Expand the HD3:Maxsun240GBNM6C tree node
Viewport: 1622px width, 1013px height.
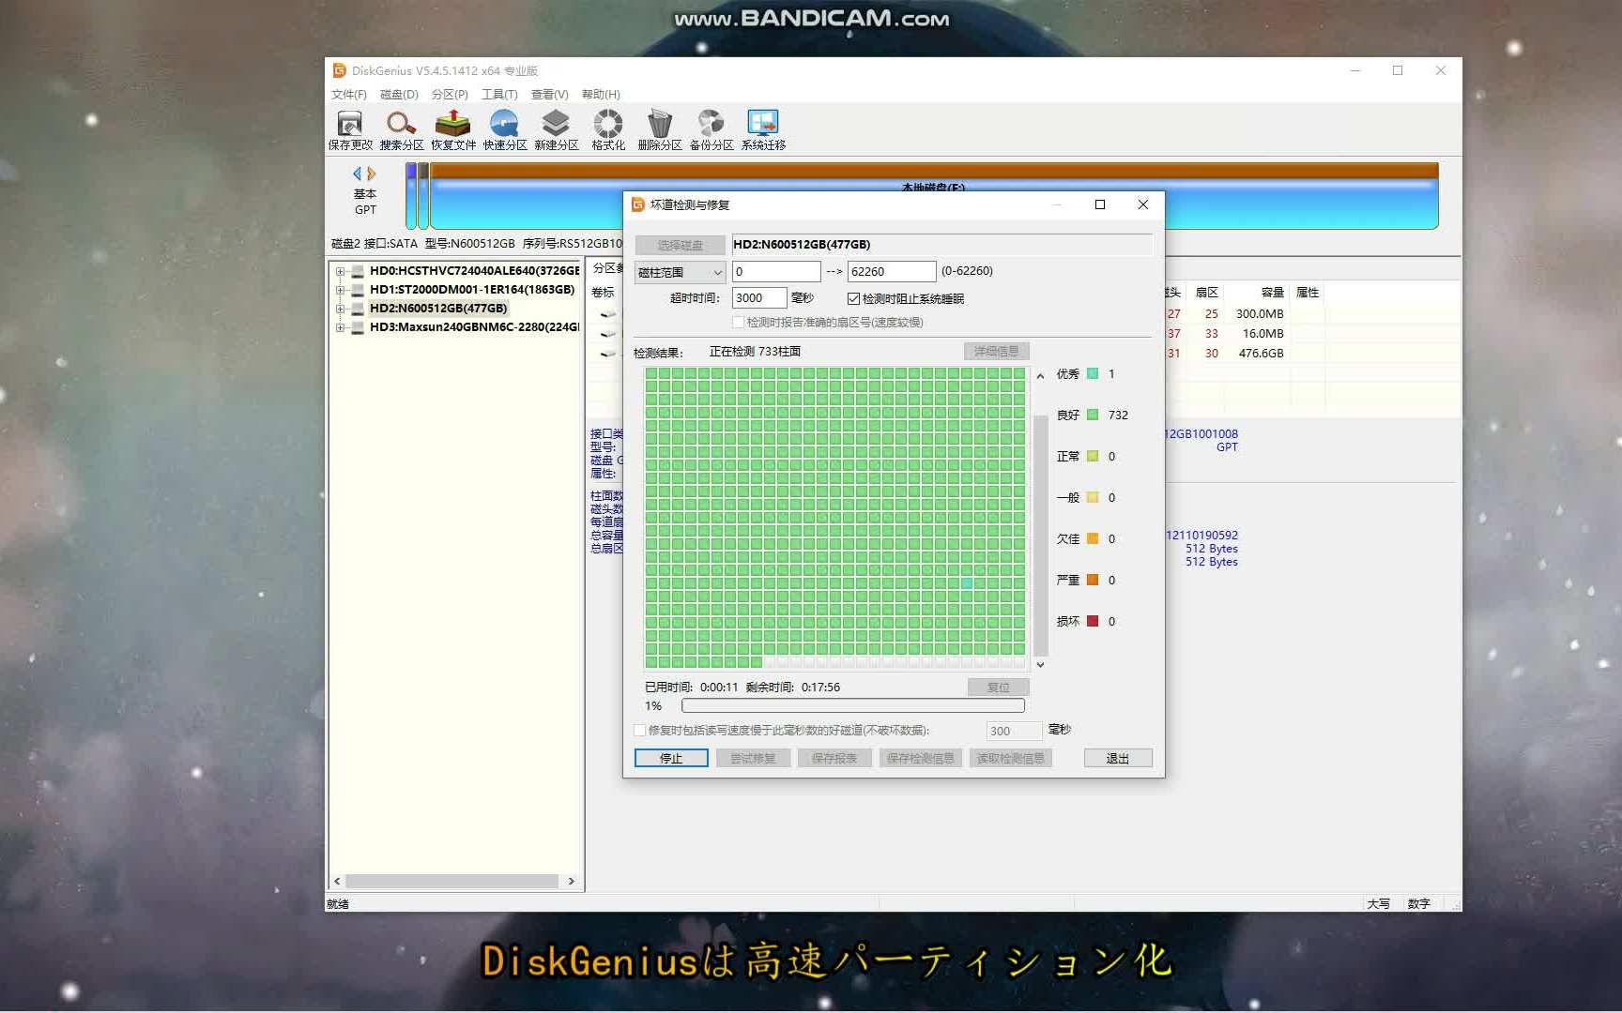coord(340,327)
